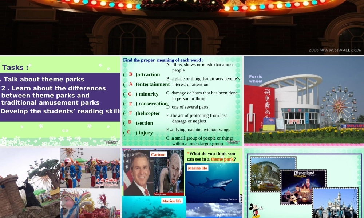Click the 'Ferris wheel' caption

tap(256, 79)
